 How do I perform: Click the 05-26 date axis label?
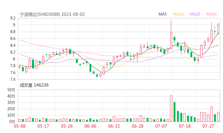coord(67,126)
